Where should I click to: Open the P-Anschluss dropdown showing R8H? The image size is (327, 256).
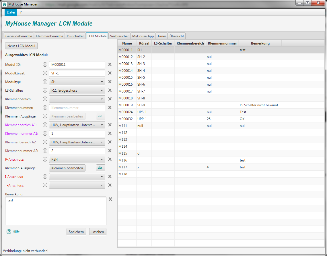pyautogui.click(x=77, y=159)
